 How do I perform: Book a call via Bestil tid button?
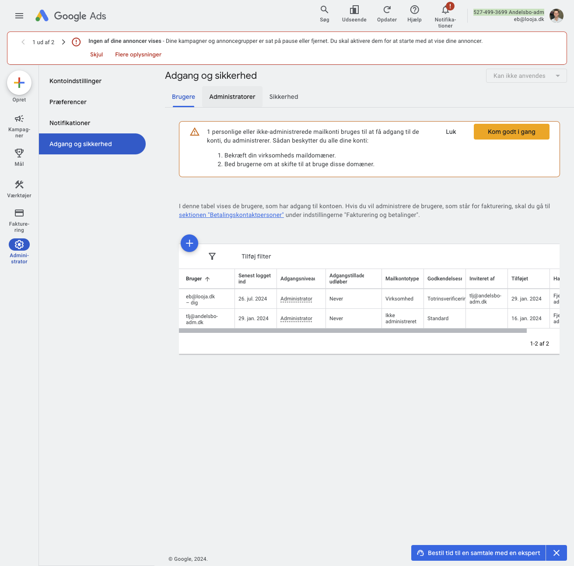pyautogui.click(x=479, y=553)
